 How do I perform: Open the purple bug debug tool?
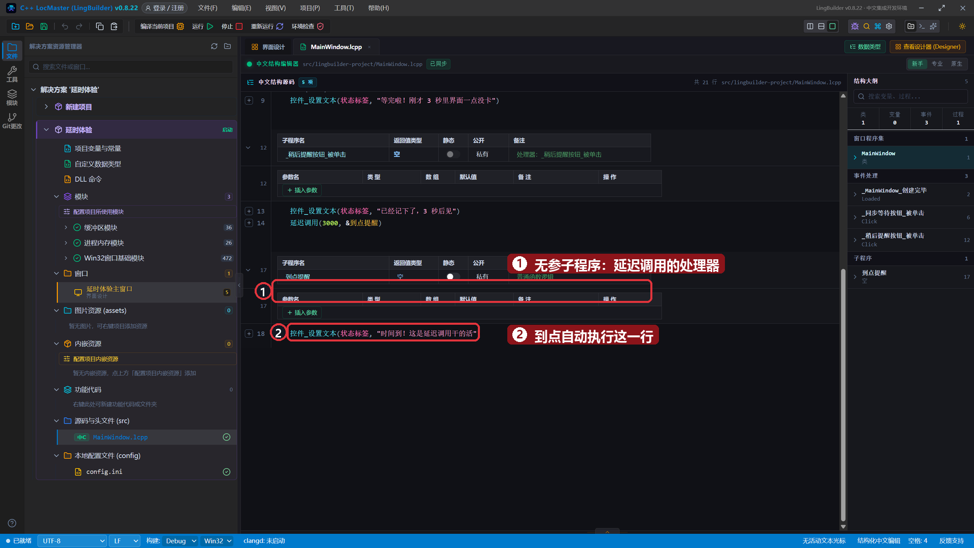[x=855, y=26]
